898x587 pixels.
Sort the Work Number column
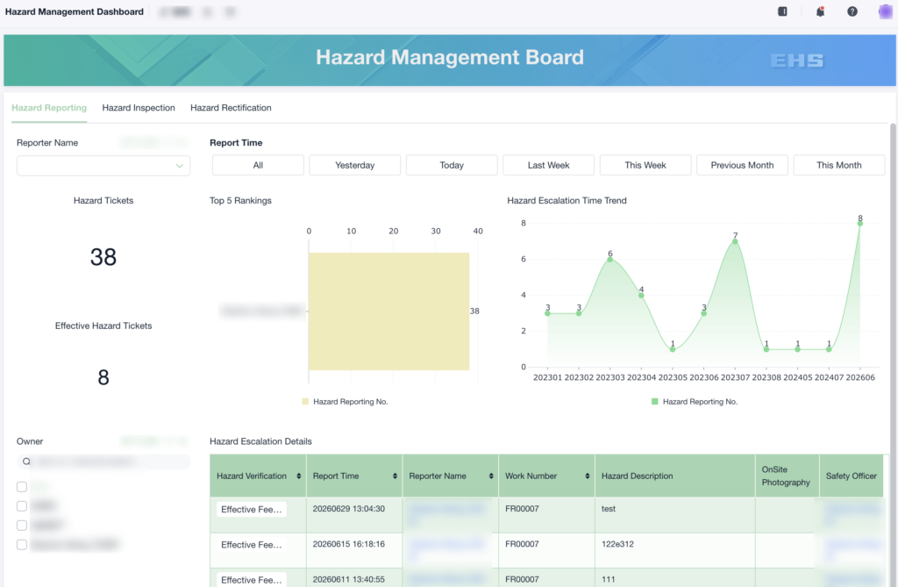[588, 476]
